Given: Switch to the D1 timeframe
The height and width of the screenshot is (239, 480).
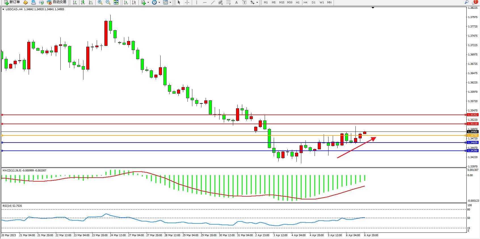Looking at the screenshot, I should (313, 2).
